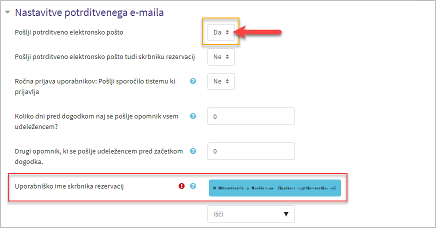Click the Pošlji potrditveno elektronsko pošto label
Viewport: 436px width, 228px height.
pyautogui.click(x=69, y=32)
